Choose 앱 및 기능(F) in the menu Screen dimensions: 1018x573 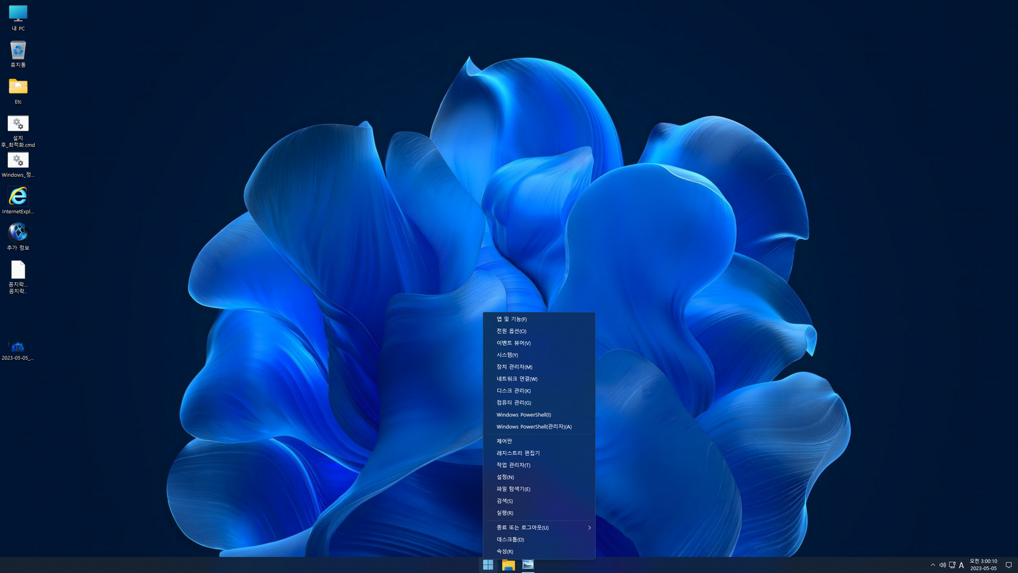click(x=539, y=319)
